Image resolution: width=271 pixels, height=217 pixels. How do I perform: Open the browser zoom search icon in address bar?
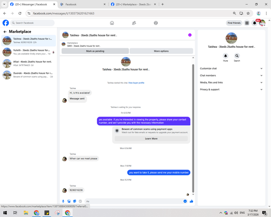234,13
